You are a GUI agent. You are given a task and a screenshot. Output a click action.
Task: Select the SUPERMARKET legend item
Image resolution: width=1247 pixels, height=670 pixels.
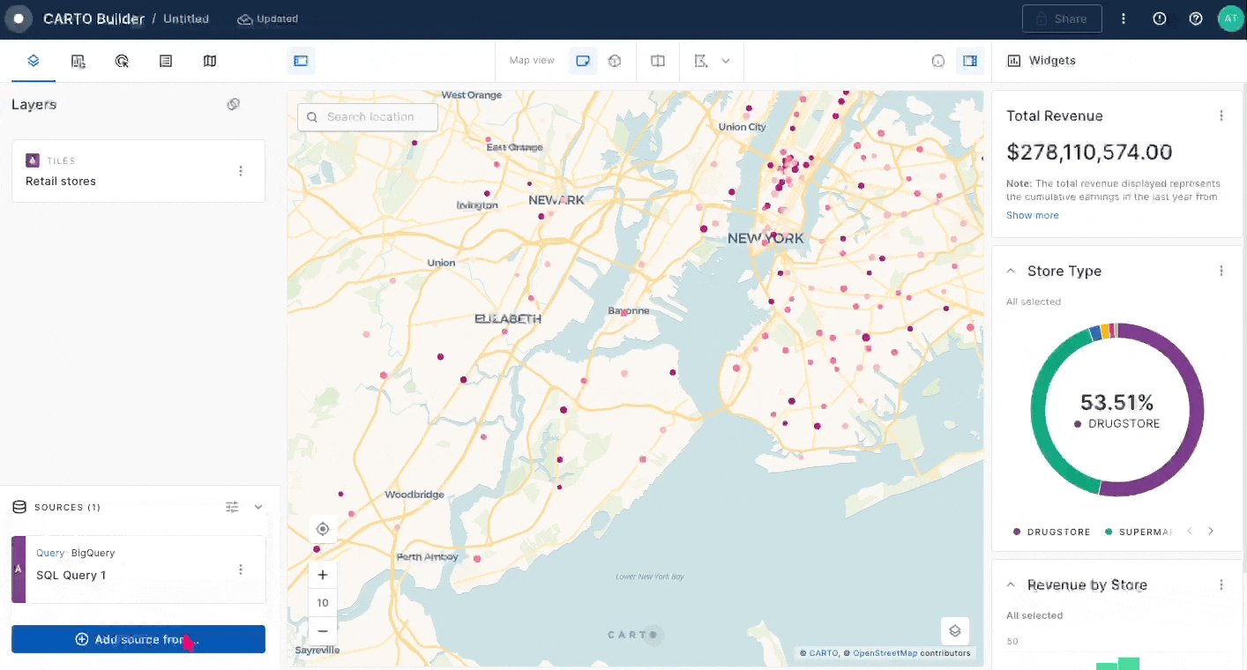[x=1138, y=532]
